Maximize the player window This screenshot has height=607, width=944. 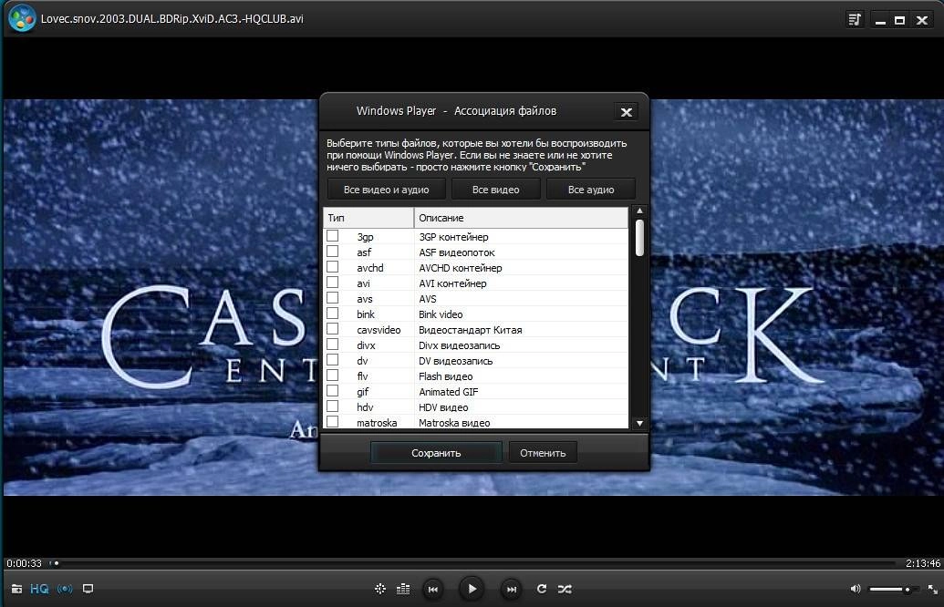[899, 20]
